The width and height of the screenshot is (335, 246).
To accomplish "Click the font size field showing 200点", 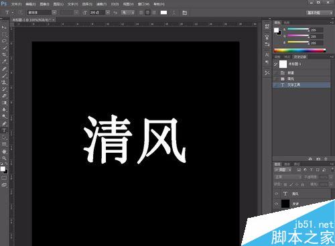I will (97, 13).
